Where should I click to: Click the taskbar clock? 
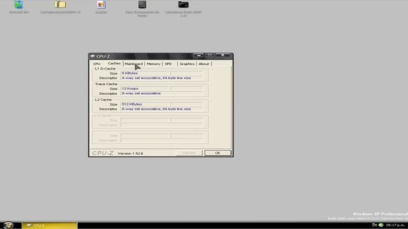pos(395,225)
